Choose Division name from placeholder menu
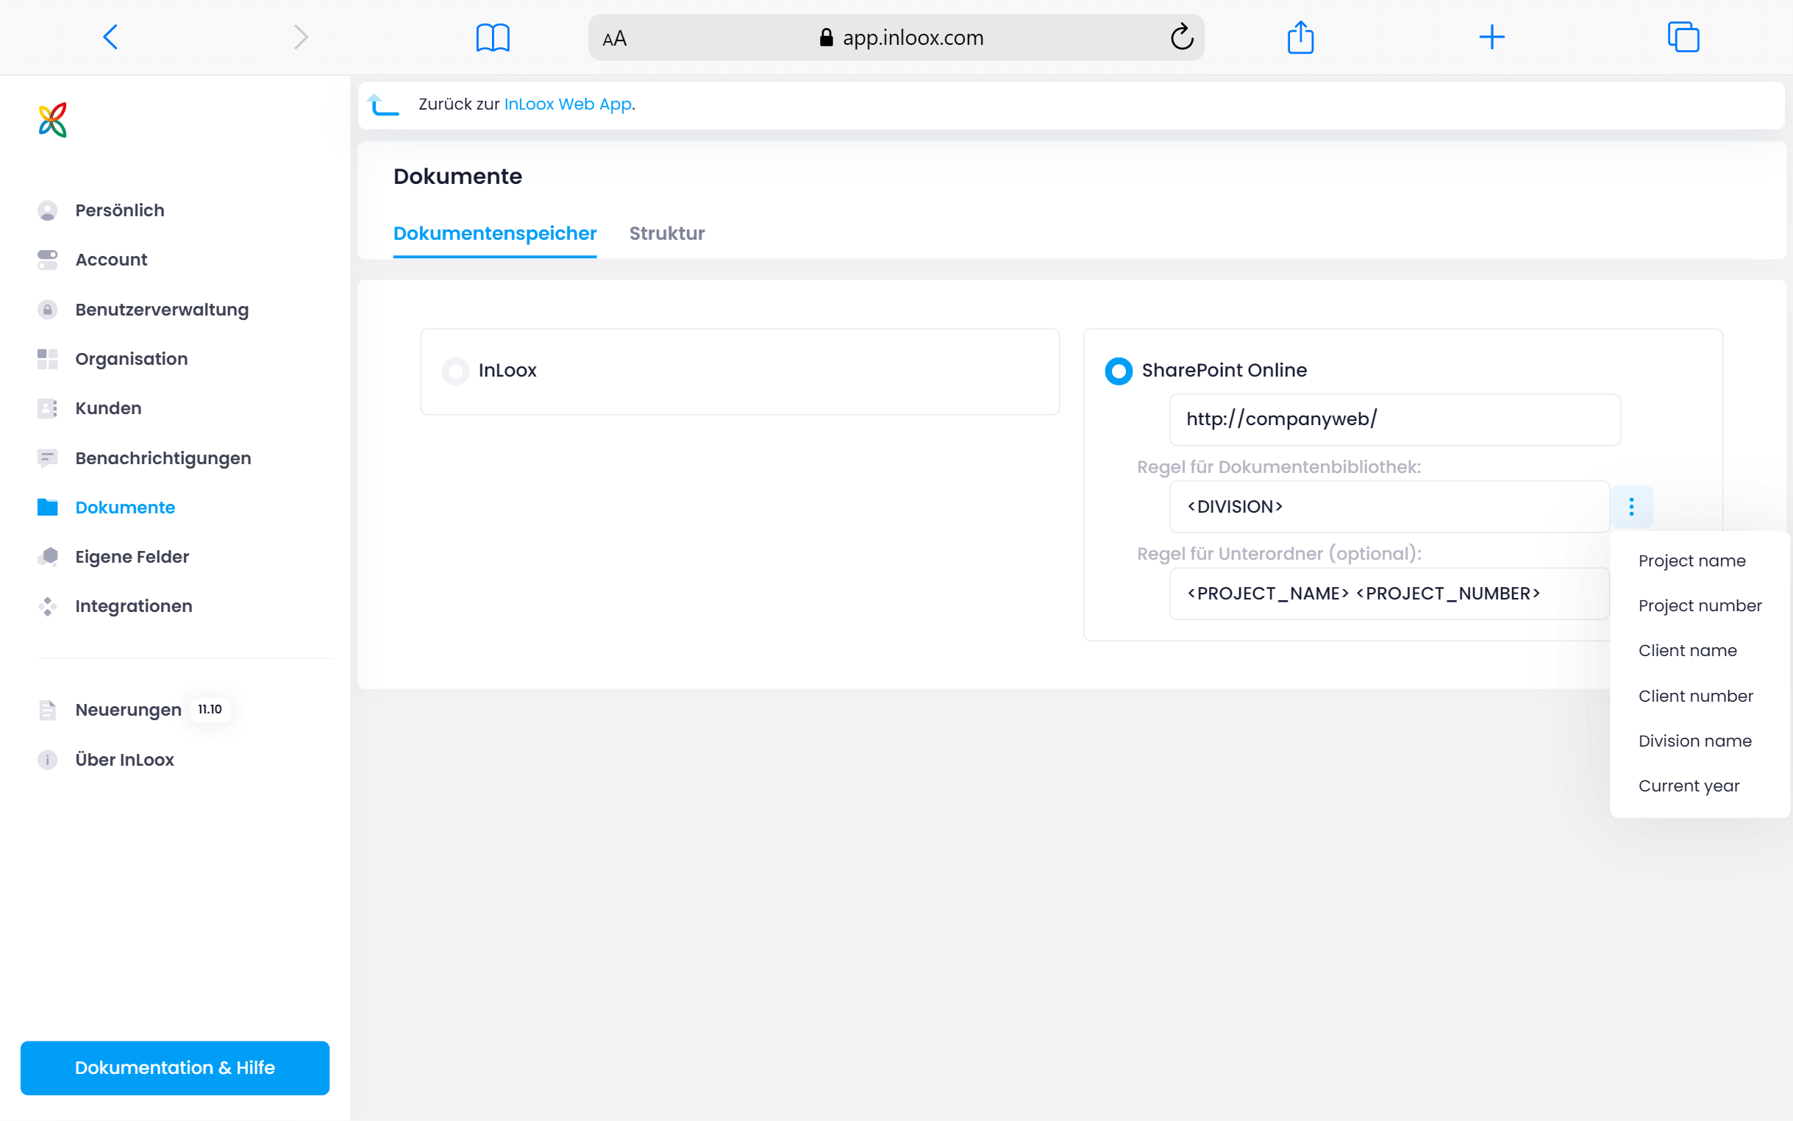1793x1121 pixels. (x=1694, y=741)
